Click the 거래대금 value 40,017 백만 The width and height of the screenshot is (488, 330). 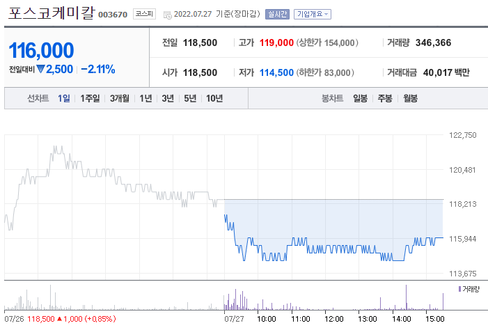(446, 72)
